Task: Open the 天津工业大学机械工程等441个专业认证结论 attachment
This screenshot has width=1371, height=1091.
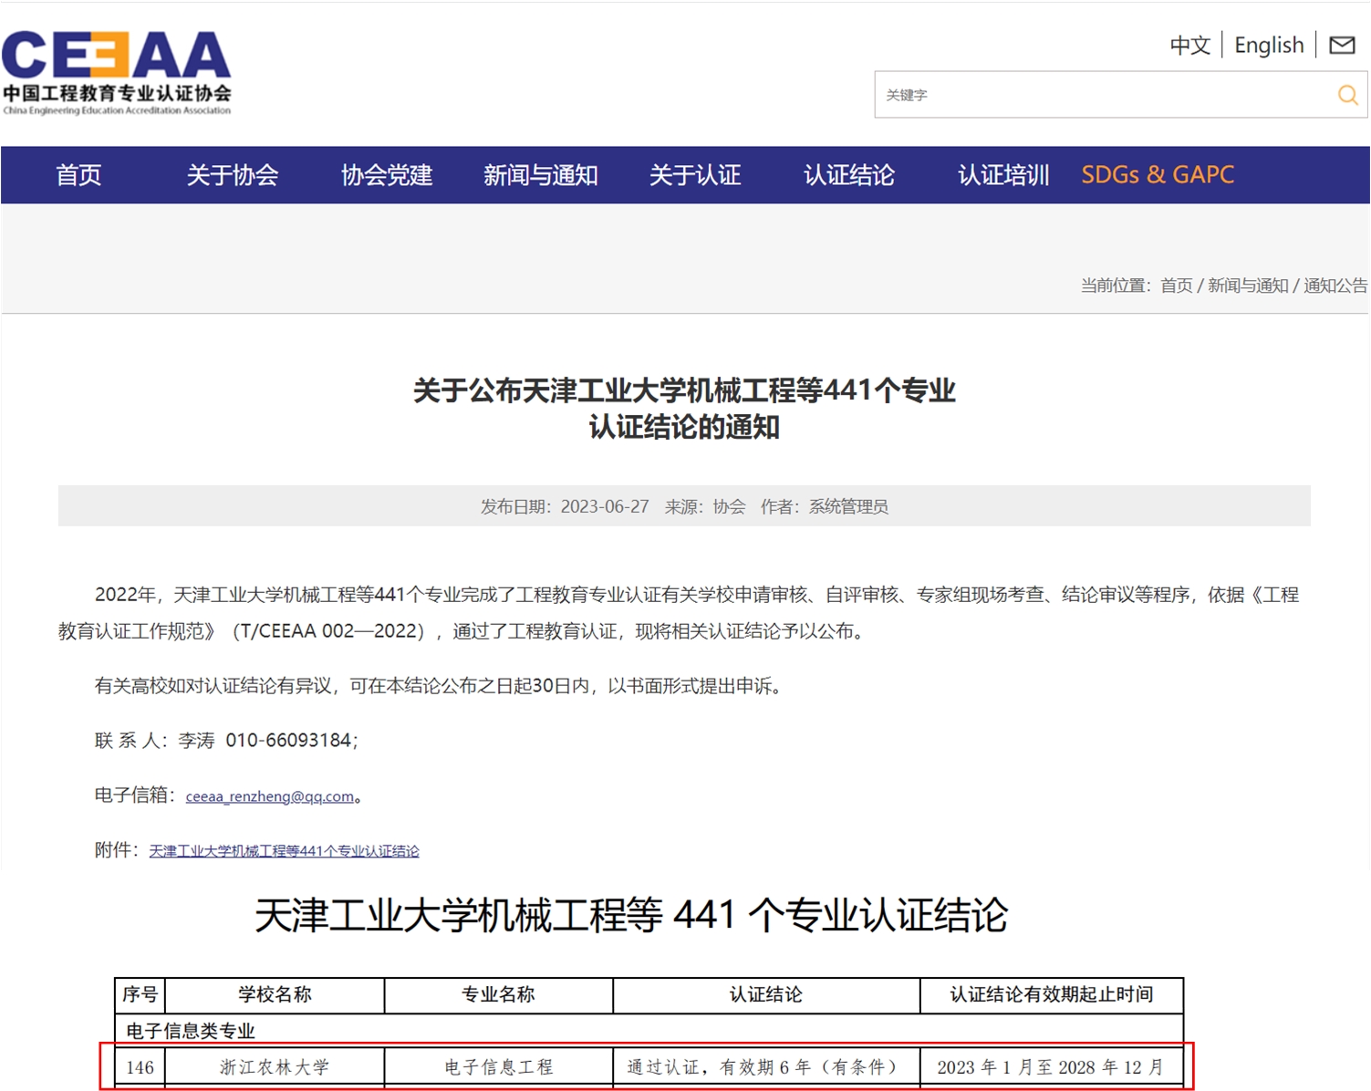Action: coord(284,851)
